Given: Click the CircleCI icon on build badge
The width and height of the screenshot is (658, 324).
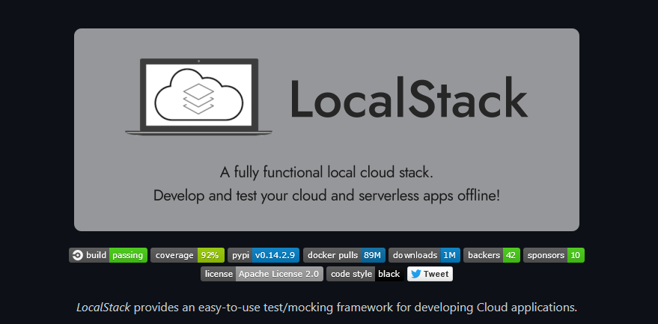Looking at the screenshot, I should pos(78,255).
